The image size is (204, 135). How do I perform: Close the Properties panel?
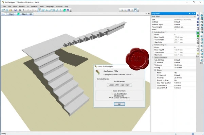pos(194,14)
